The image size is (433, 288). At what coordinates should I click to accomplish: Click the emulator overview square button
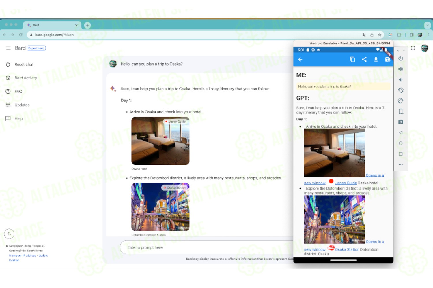point(401,154)
